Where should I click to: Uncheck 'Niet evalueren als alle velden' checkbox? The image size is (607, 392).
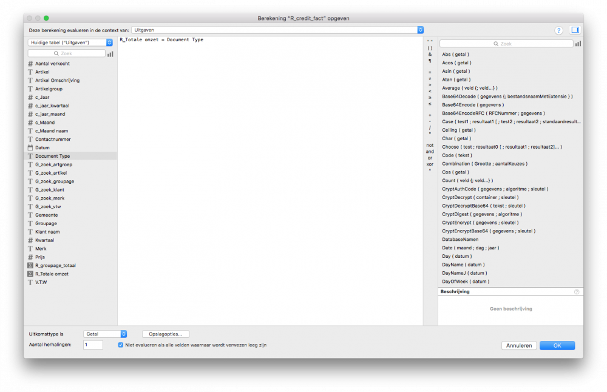coord(121,345)
